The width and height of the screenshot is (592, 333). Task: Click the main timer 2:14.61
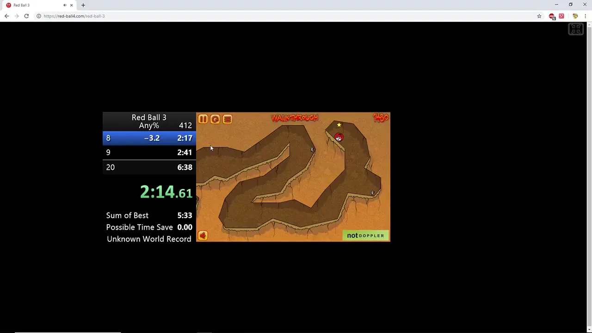[x=166, y=191]
